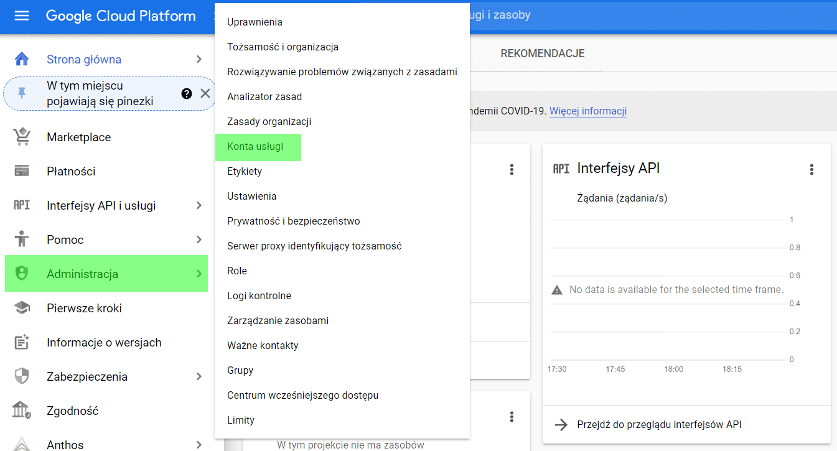Image resolution: width=837 pixels, height=451 pixels.
Task: Click the arrow icon next to Przejdź do przeglądu
Action: (561, 425)
